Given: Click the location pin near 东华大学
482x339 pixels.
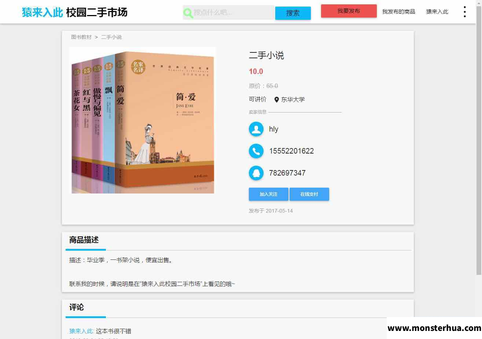Looking at the screenshot, I should pyautogui.click(x=276, y=99).
